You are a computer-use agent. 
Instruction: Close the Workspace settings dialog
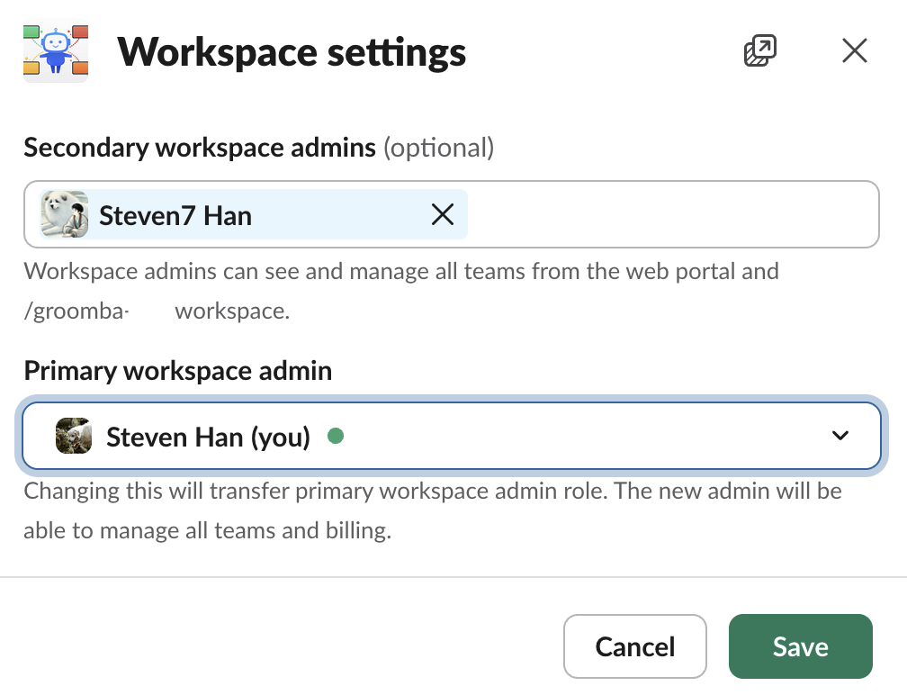pyautogui.click(x=854, y=51)
